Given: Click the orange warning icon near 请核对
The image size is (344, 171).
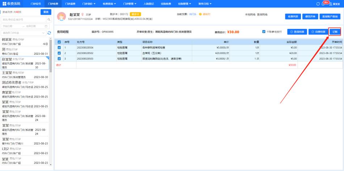Looking at the screenshot, I should (x=200, y=14).
